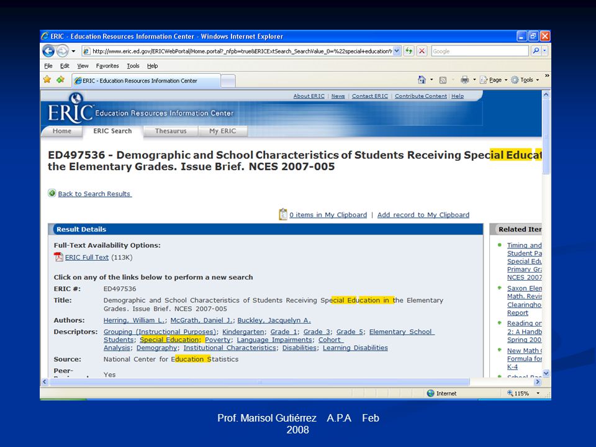The height and width of the screenshot is (447, 596).
Task: Open the Favorites menu
Action: (107, 66)
